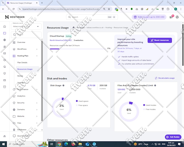This screenshot has width=184, height=147.
Task: Click the 17% resources usage progress bar
Action: tap(78, 49)
